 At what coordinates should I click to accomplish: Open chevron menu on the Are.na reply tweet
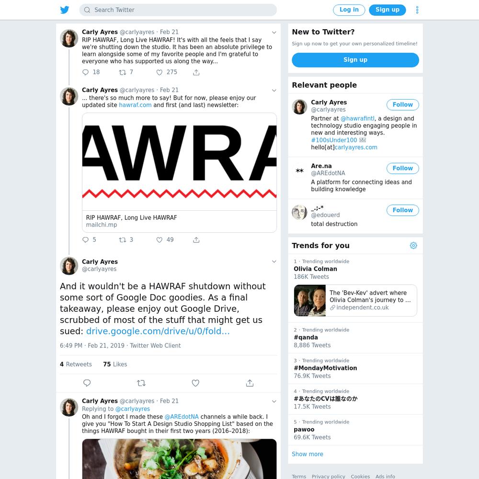click(274, 401)
